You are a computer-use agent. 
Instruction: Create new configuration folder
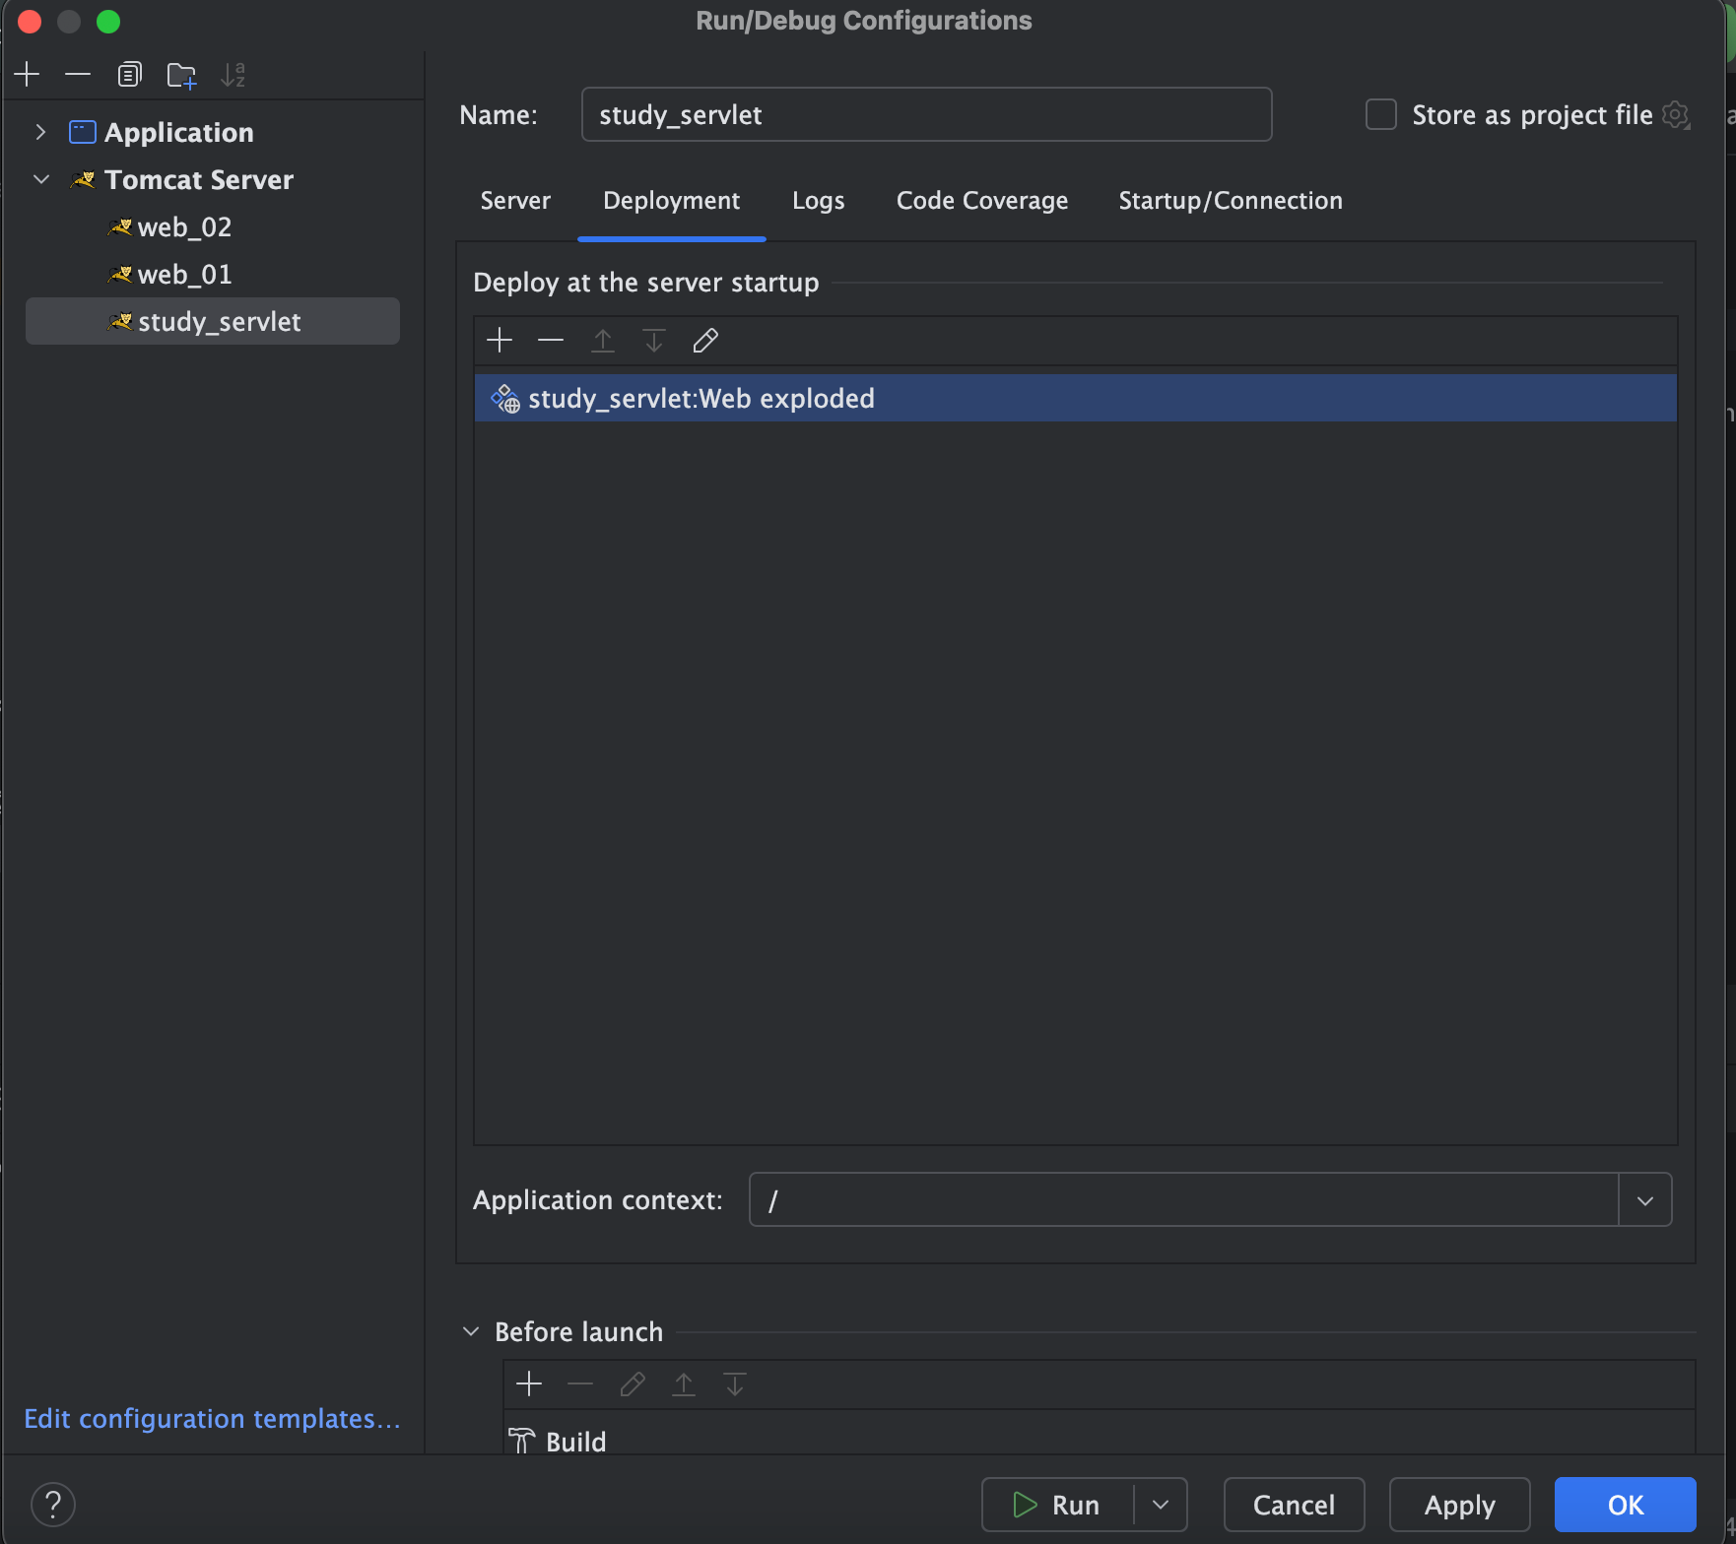(181, 75)
